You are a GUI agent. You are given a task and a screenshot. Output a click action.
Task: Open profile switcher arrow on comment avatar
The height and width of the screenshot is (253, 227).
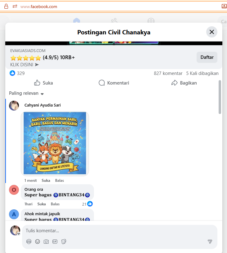coord(19,233)
